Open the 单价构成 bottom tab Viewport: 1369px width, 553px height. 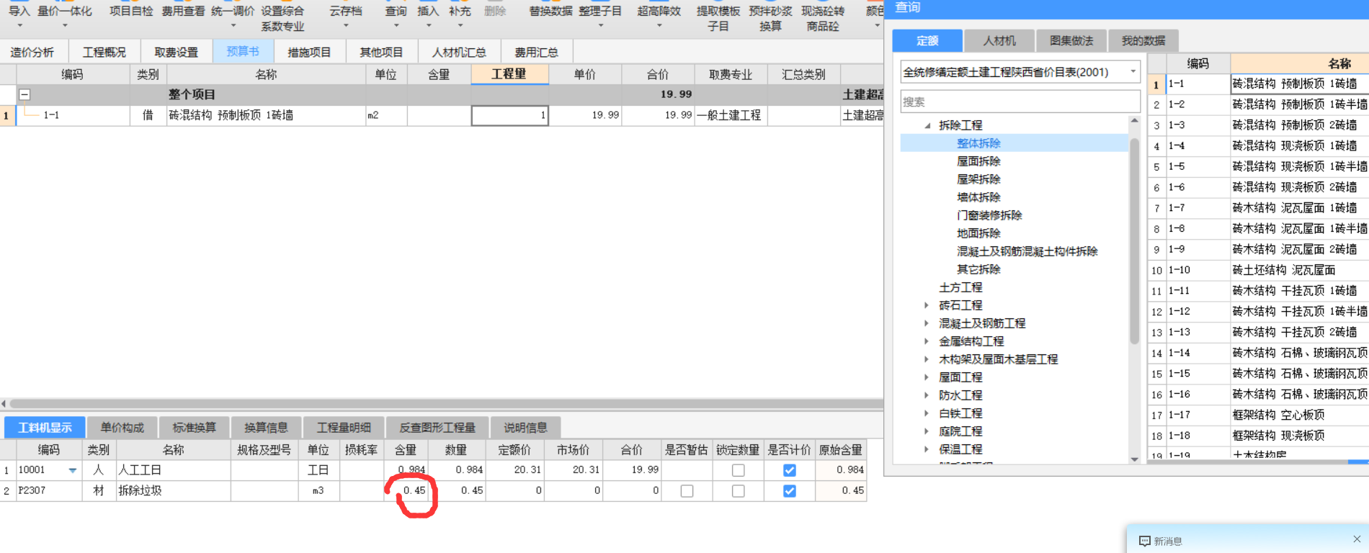(122, 428)
